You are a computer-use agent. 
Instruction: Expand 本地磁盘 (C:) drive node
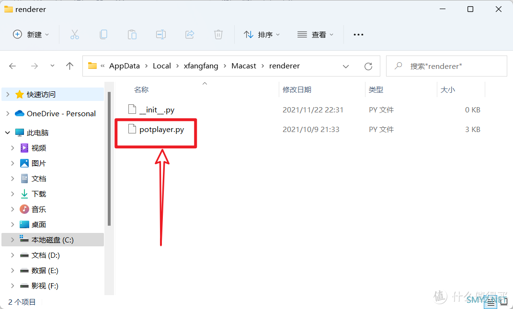pos(12,240)
